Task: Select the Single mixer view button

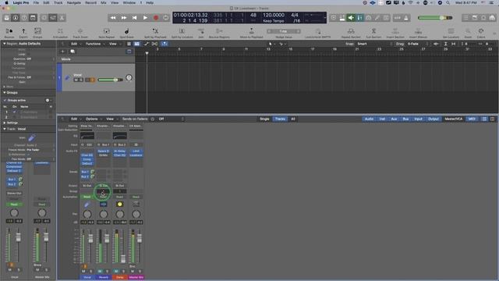Action: coord(264,119)
